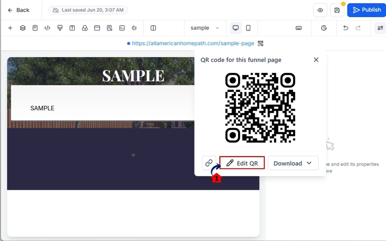This screenshot has width=386, height=241.
Task: Click the QR code image
Action: 260,108
